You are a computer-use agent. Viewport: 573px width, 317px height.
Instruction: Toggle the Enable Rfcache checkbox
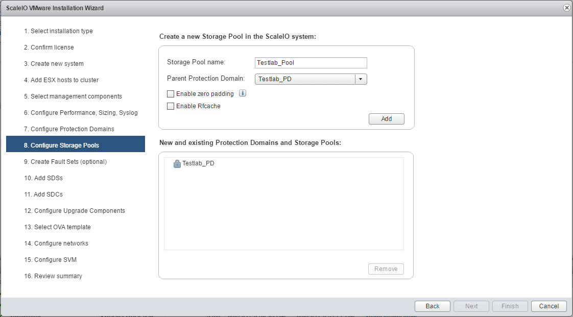click(171, 106)
